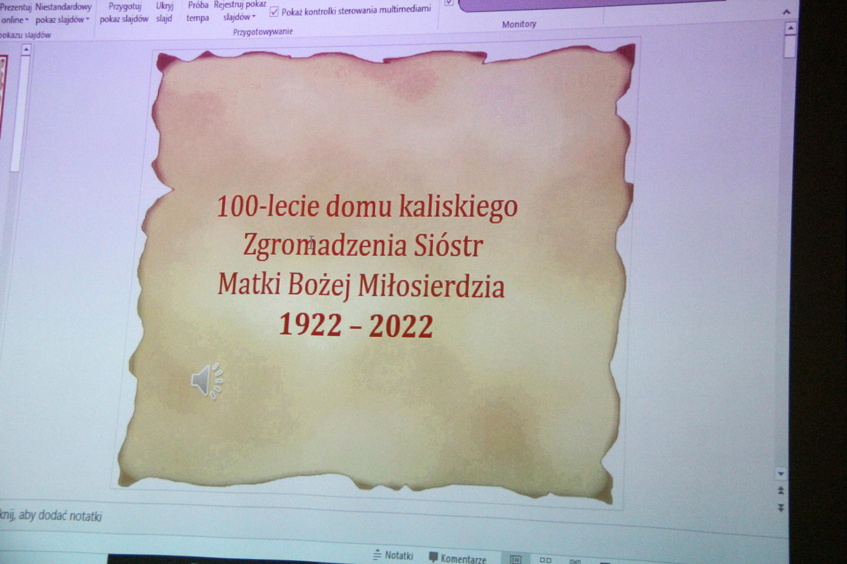Switch to Slide Sorter view icon
This screenshot has width=847, height=564.
pos(545,560)
